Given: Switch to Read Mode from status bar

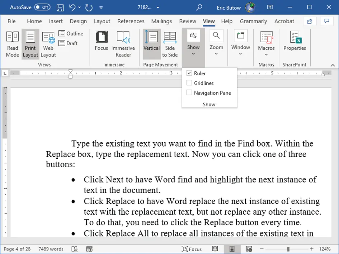Looking at the screenshot, I should click(215, 249).
